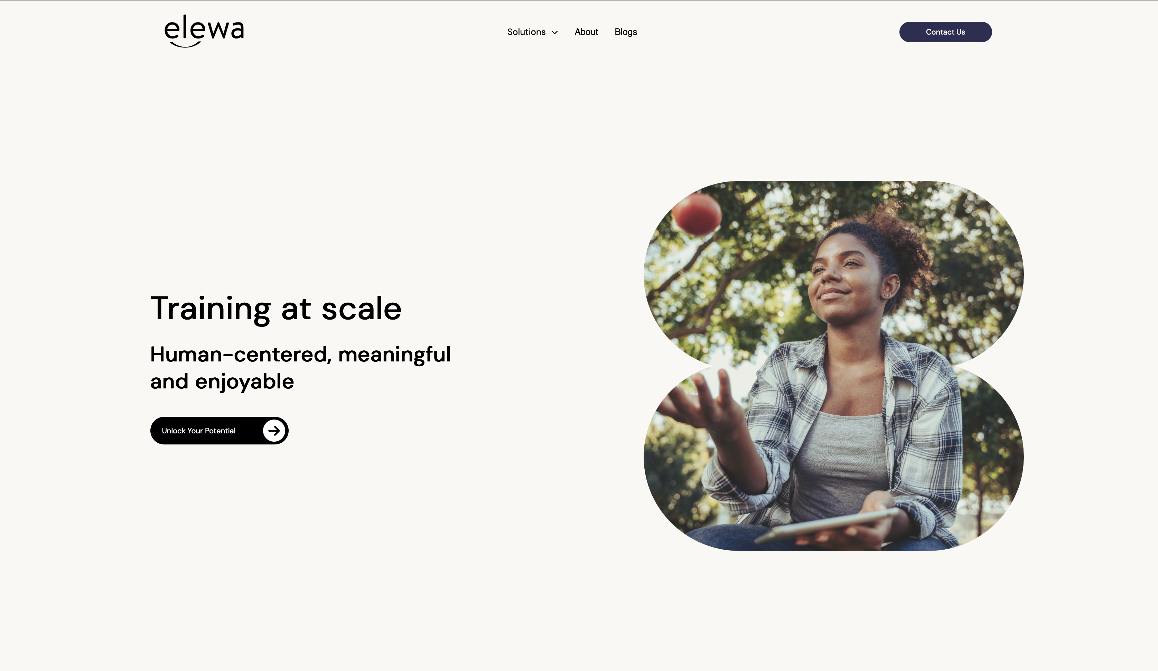Click the words and enjoyable
This screenshot has width=1158, height=671.
click(222, 382)
